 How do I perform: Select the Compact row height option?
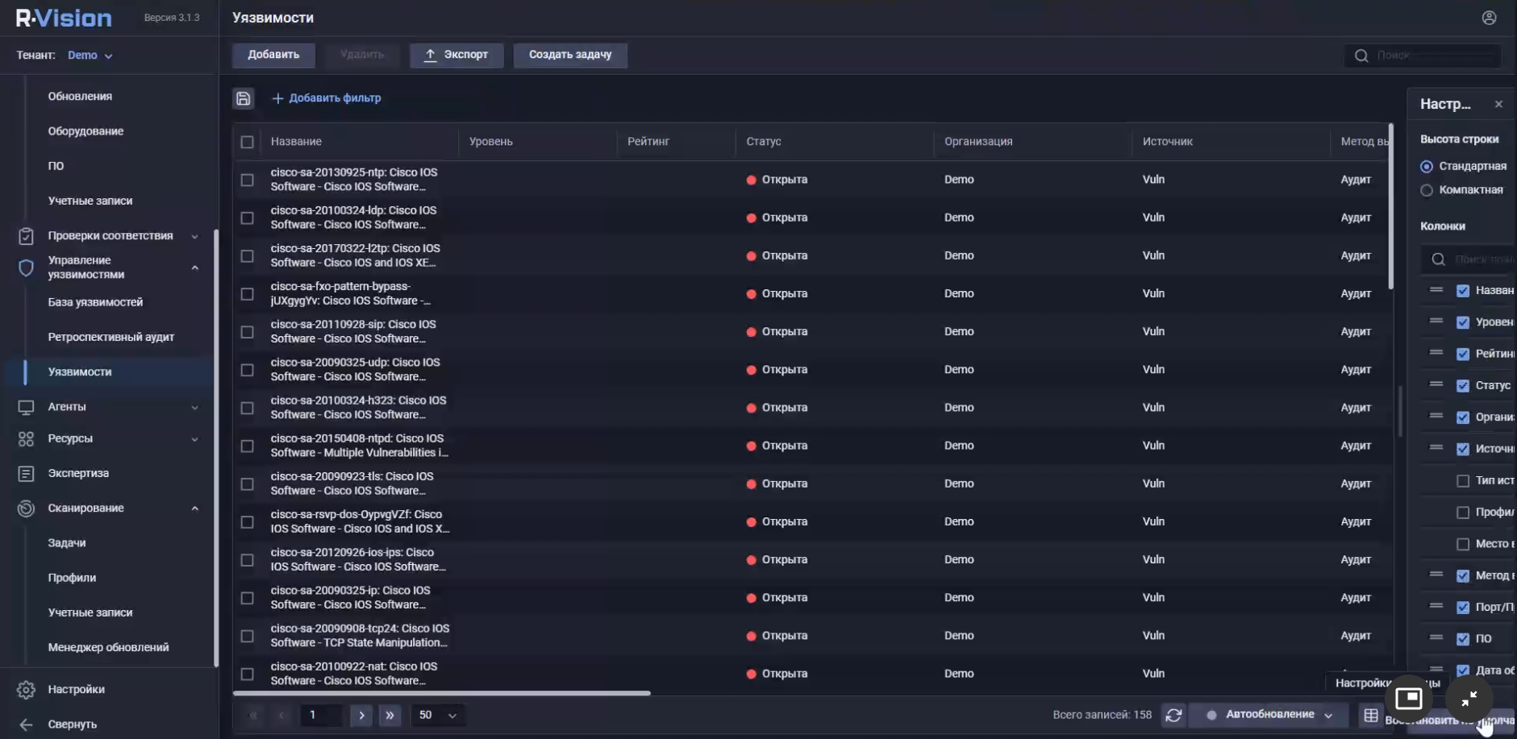(x=1427, y=190)
